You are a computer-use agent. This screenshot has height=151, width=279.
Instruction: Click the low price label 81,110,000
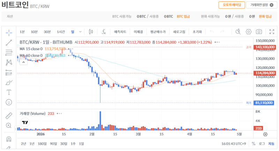(x=264, y=103)
